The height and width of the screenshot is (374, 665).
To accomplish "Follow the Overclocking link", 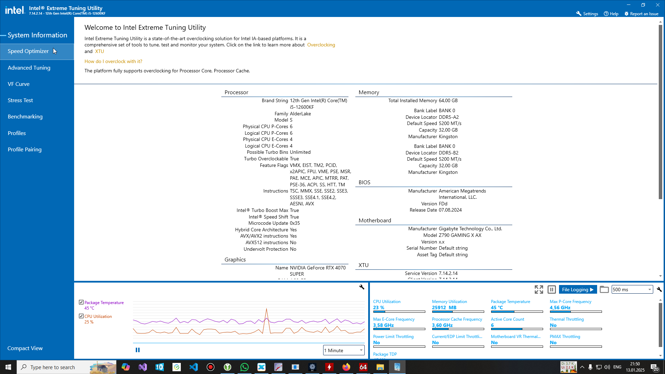I will 321,45.
